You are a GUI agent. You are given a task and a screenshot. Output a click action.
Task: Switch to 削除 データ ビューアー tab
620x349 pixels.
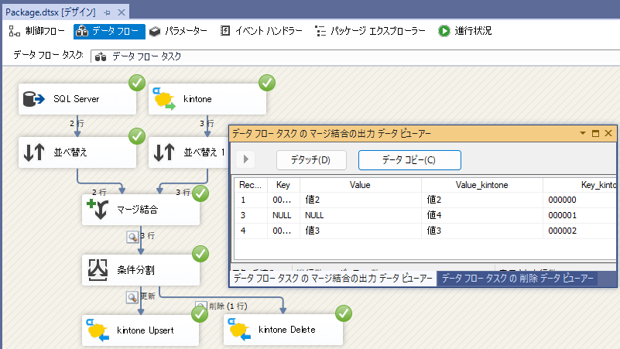(x=517, y=279)
